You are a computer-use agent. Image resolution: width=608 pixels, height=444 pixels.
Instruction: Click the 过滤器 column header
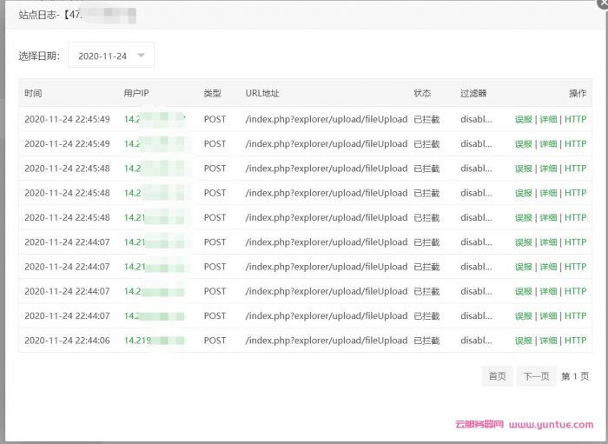pyautogui.click(x=473, y=93)
